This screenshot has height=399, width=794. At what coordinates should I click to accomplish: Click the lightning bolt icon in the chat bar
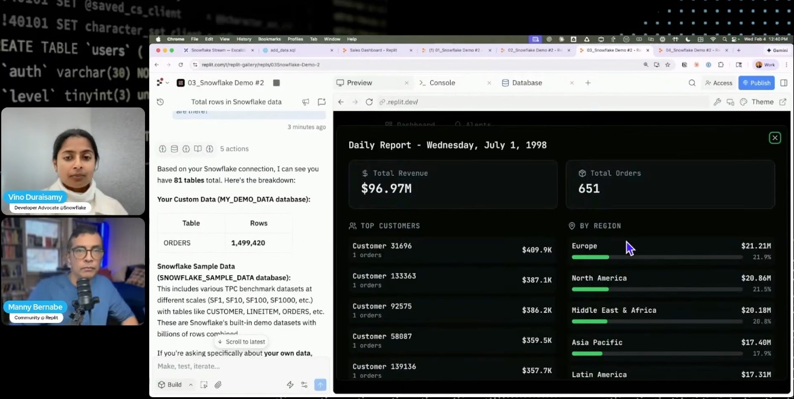coord(290,385)
